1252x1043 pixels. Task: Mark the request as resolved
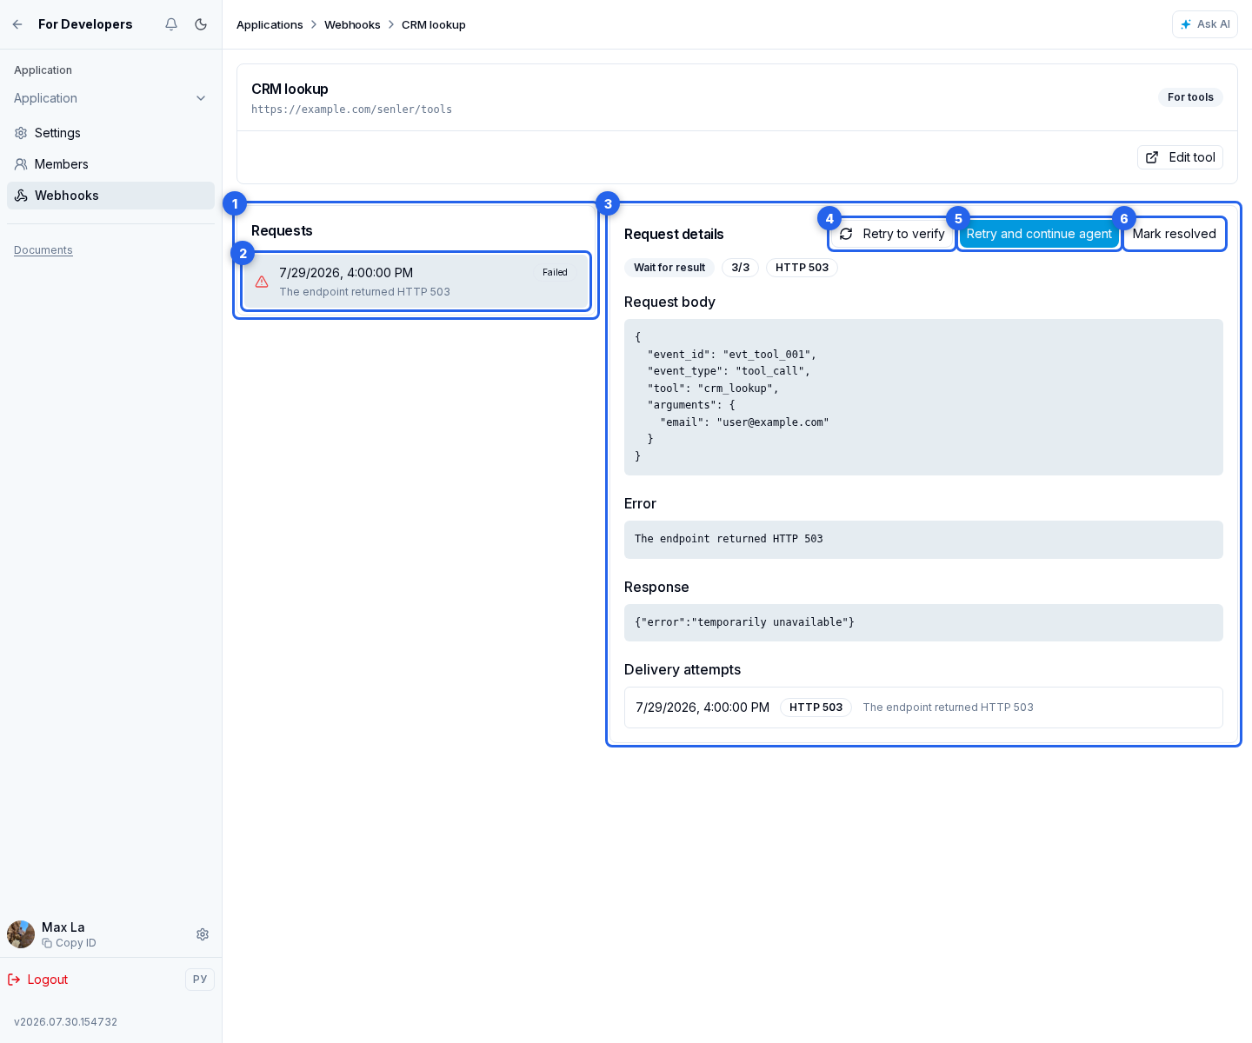pyautogui.click(x=1174, y=234)
